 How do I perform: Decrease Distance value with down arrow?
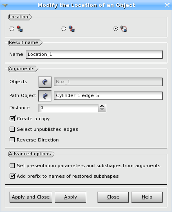click(x=102, y=110)
